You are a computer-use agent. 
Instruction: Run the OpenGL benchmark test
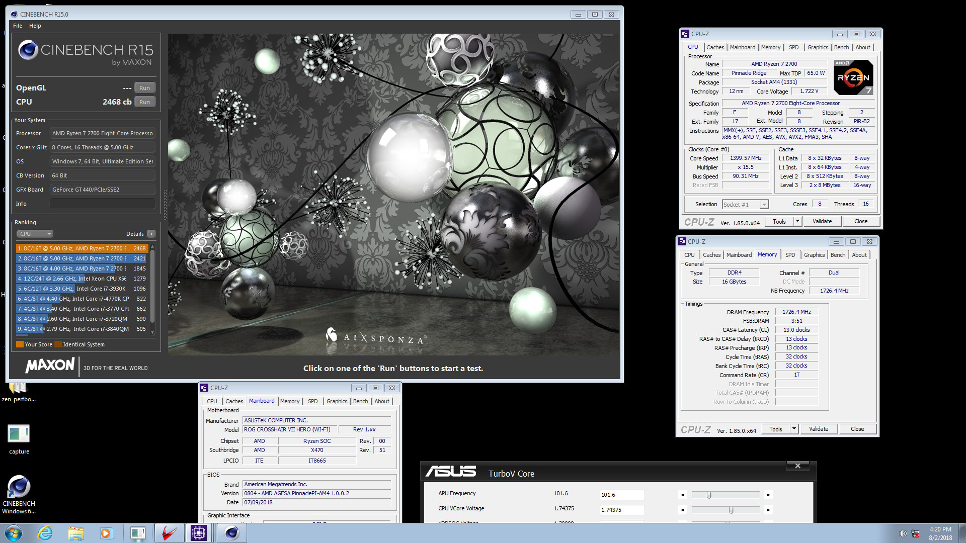[x=144, y=88]
